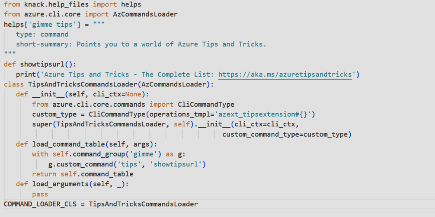Click 'AzCommandsLoader' in the second import line

coord(145,14)
